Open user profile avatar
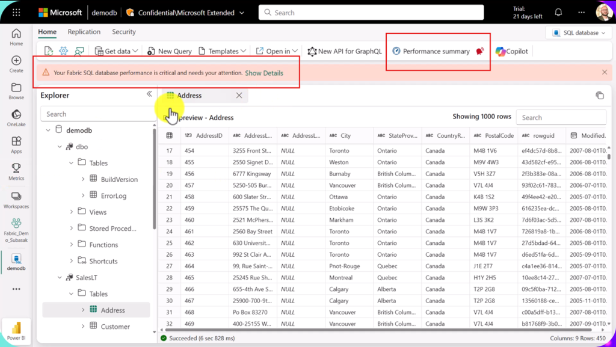The width and height of the screenshot is (616, 347). tap(604, 13)
